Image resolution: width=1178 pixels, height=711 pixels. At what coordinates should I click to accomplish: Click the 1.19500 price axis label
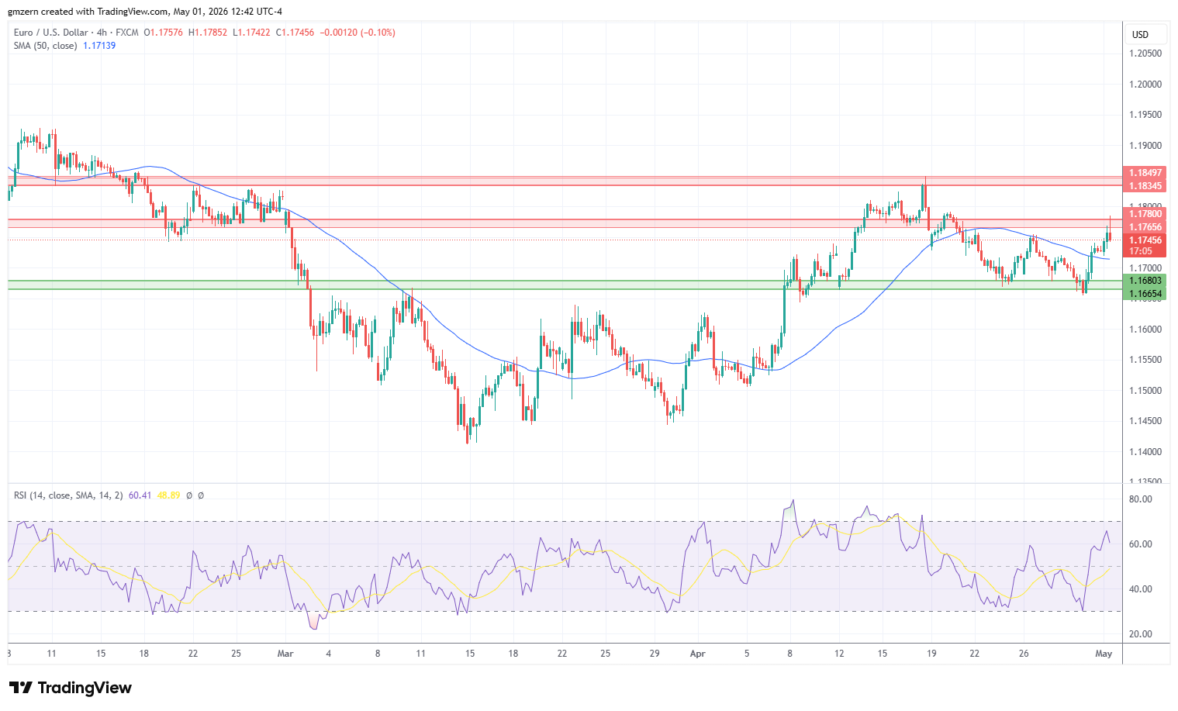(x=1145, y=115)
